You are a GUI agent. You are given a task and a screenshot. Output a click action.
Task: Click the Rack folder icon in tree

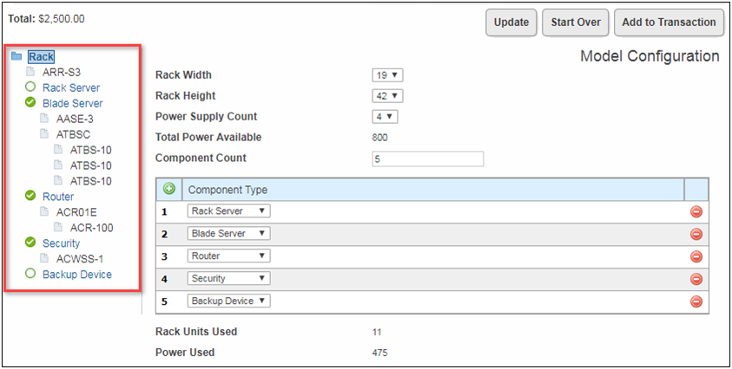(x=16, y=56)
